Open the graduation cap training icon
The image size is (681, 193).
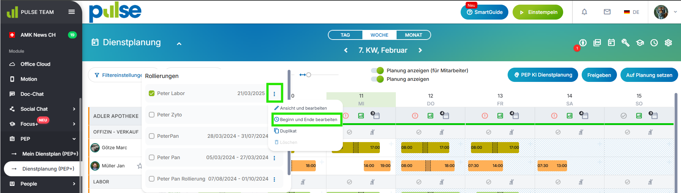640,43
